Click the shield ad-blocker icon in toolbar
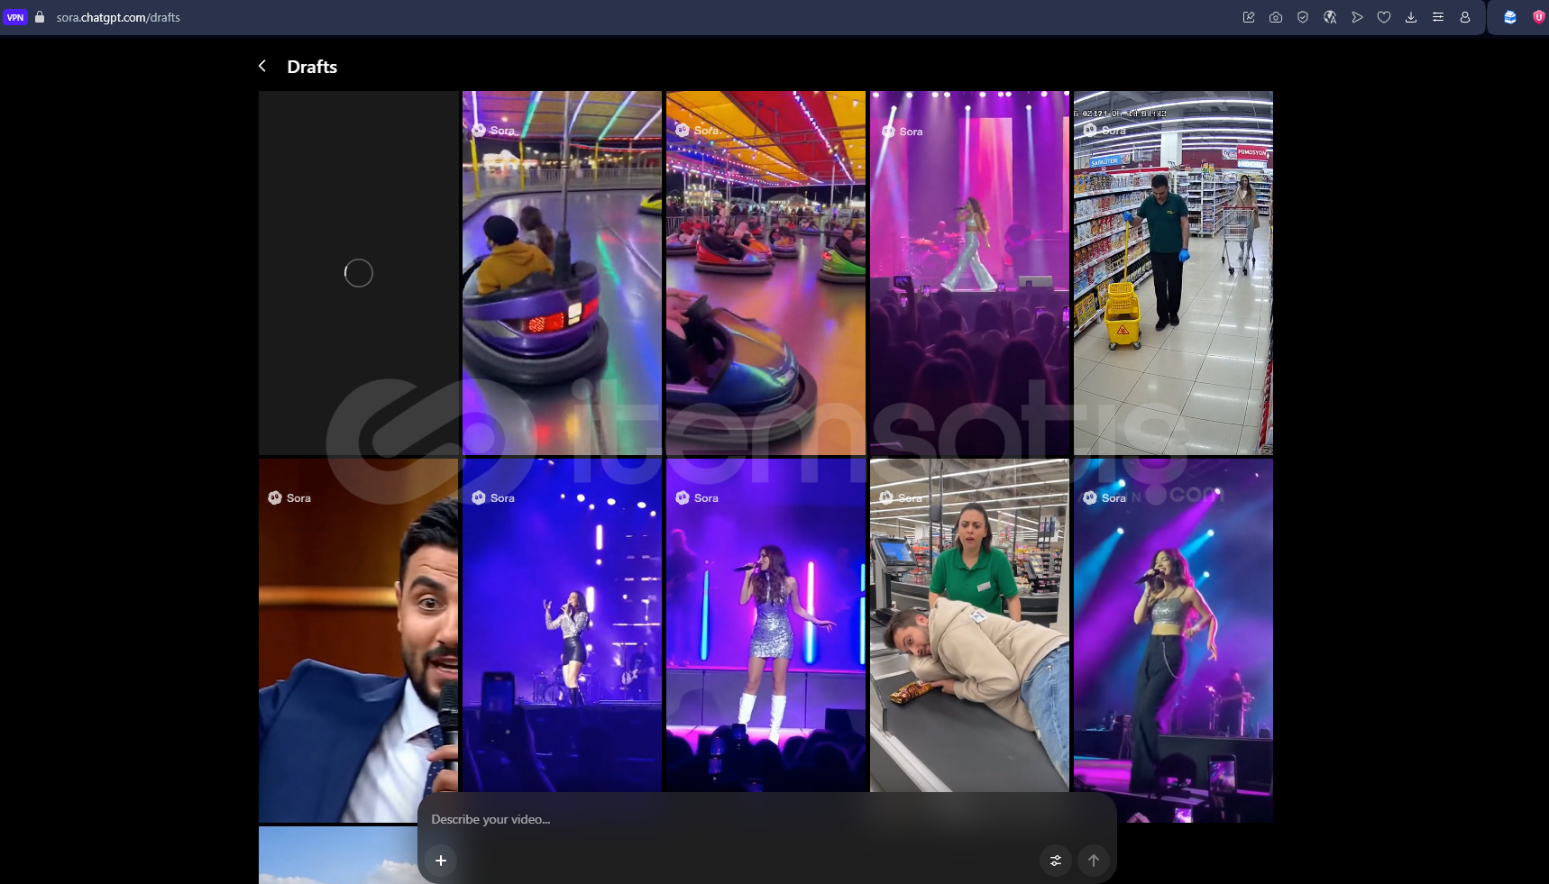Viewport: 1549px width, 884px height. [1303, 17]
